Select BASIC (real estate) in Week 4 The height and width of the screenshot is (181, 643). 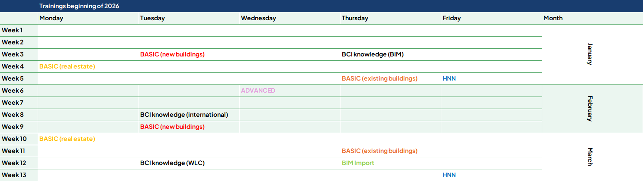point(67,66)
